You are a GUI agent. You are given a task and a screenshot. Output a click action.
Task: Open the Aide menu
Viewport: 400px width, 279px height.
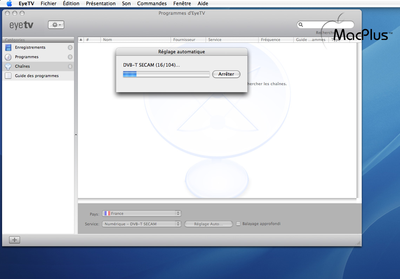click(x=203, y=4)
